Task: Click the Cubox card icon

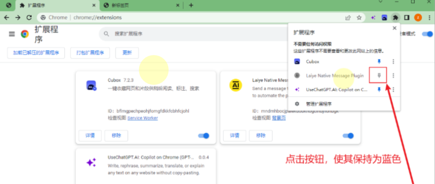Action: point(91,85)
